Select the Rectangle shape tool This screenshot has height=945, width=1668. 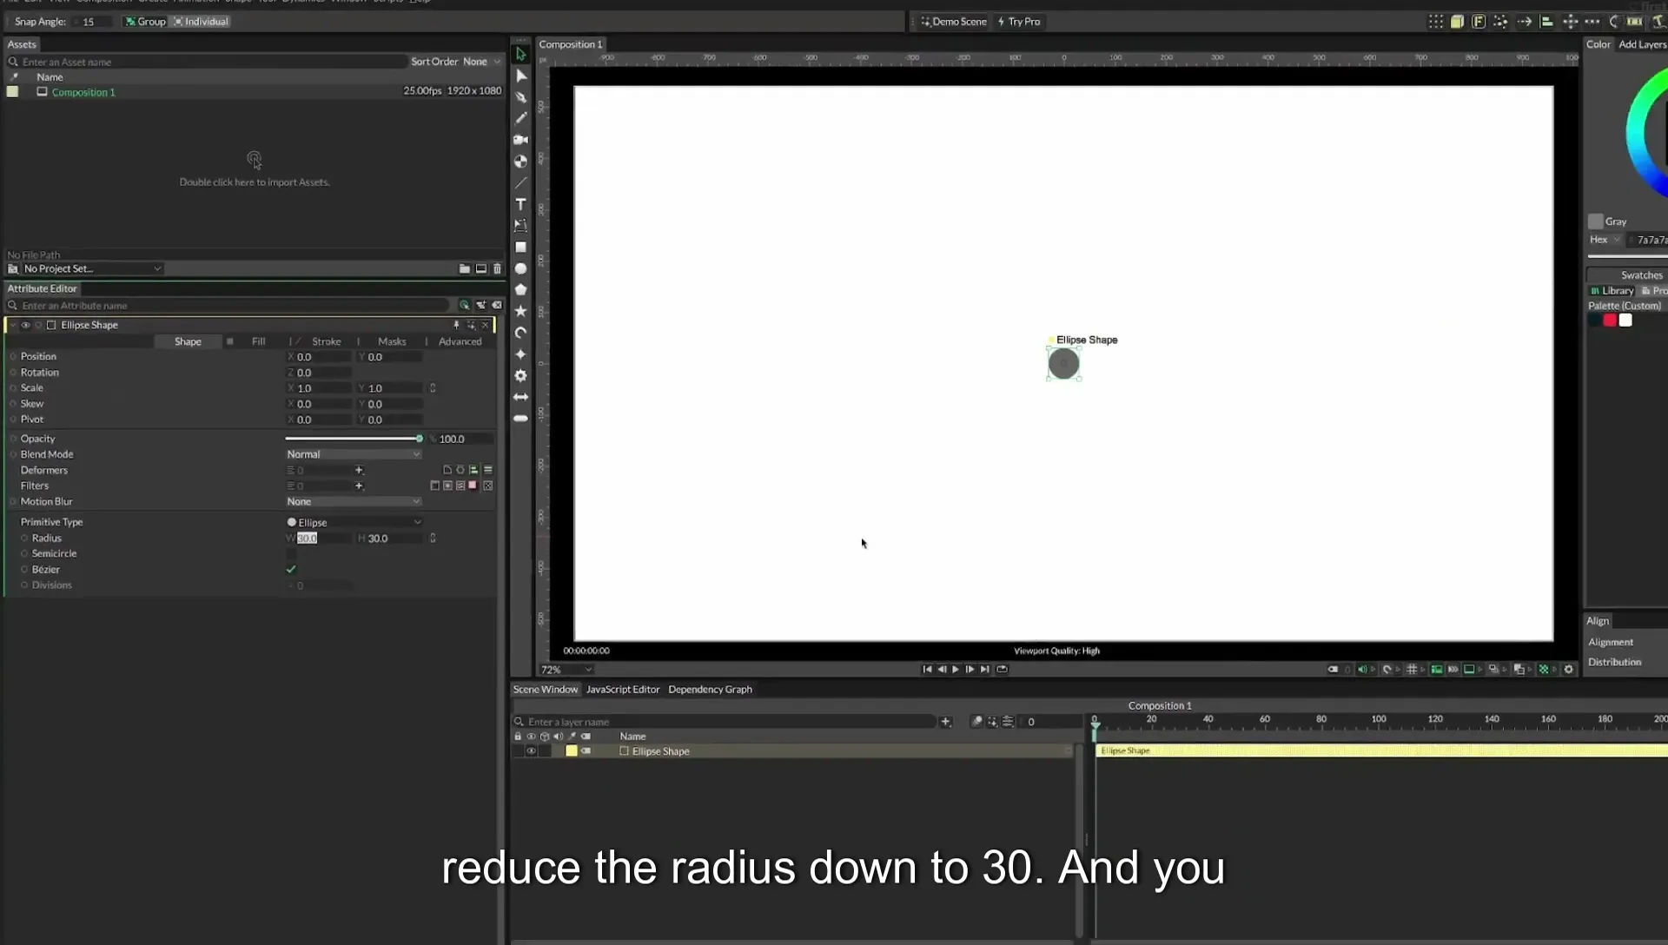pyautogui.click(x=520, y=248)
